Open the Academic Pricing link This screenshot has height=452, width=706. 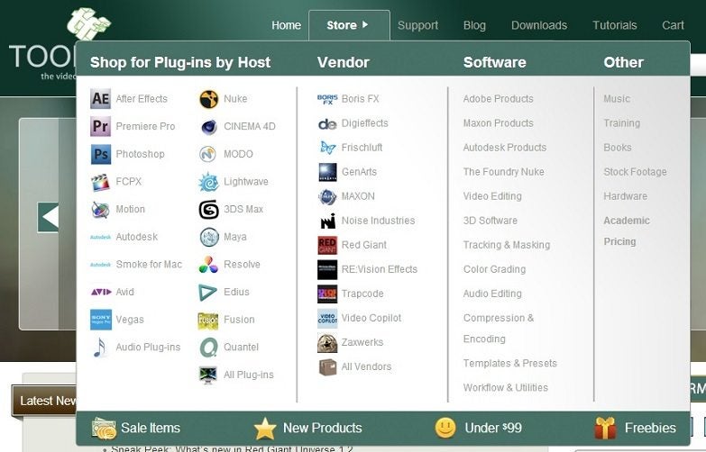pyautogui.click(x=627, y=231)
